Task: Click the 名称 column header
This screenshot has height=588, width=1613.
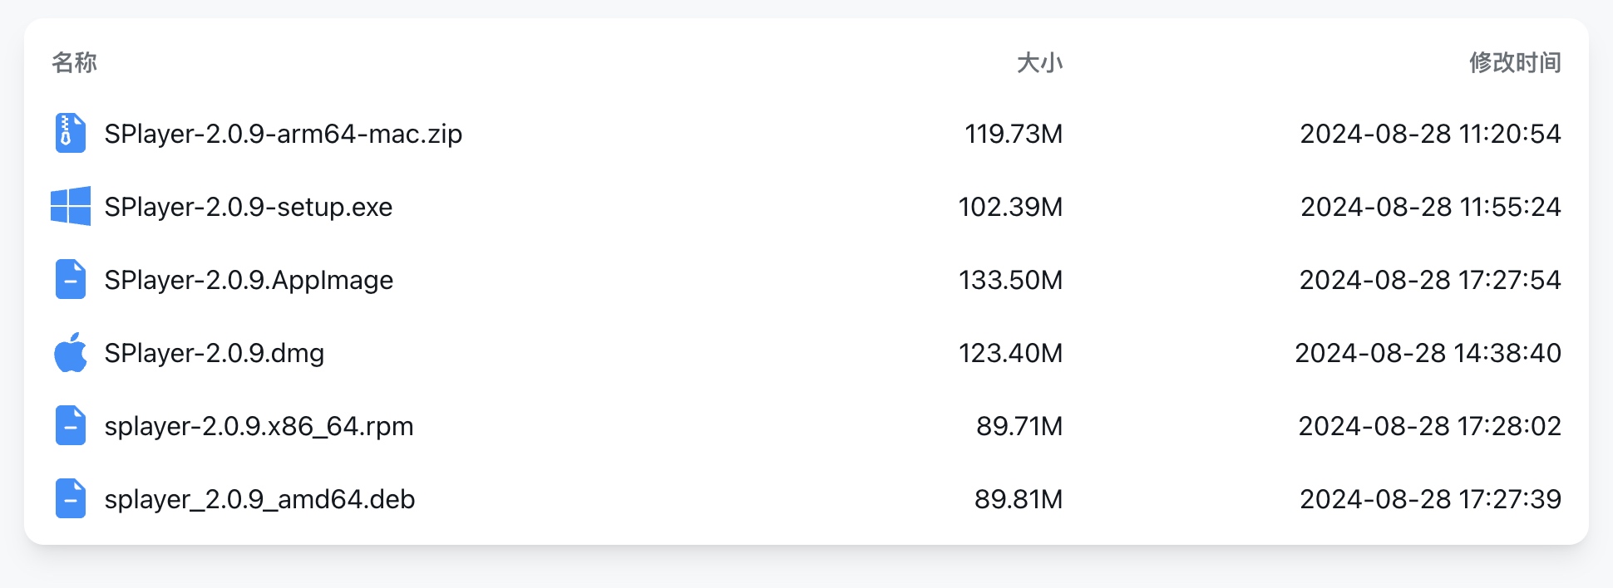Action: tap(74, 62)
